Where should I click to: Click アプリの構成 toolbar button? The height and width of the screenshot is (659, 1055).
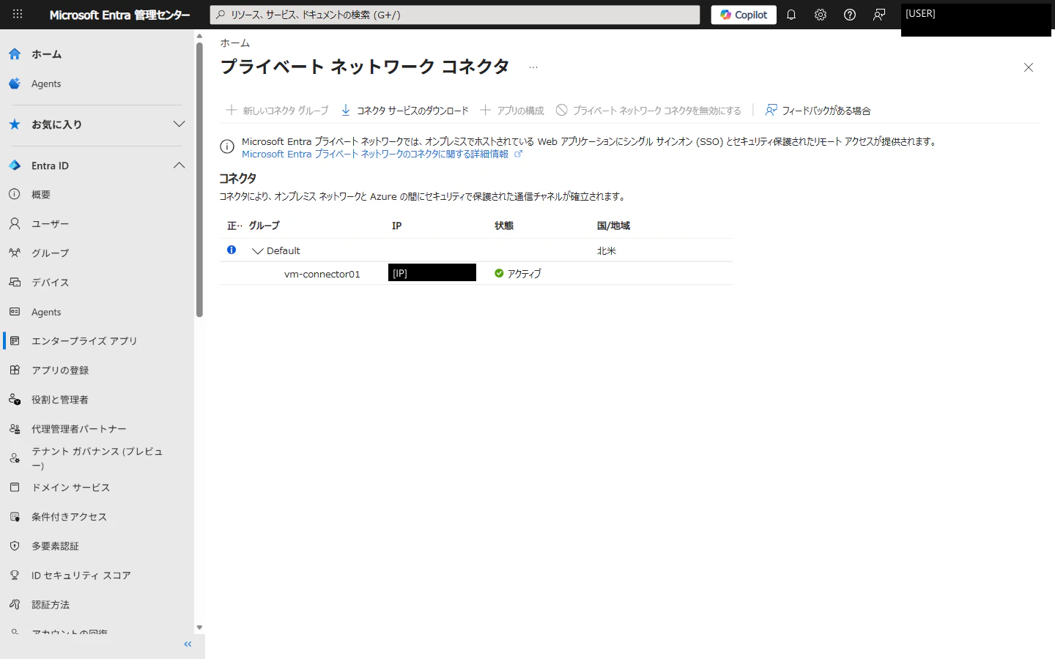(x=512, y=111)
